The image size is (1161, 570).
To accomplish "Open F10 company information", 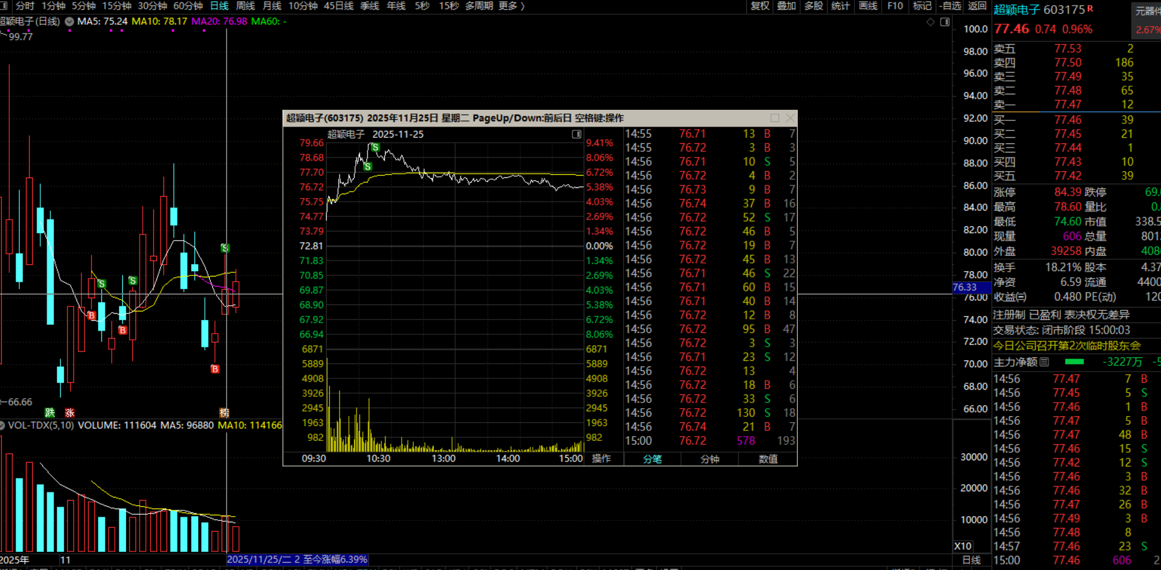I will (x=895, y=6).
